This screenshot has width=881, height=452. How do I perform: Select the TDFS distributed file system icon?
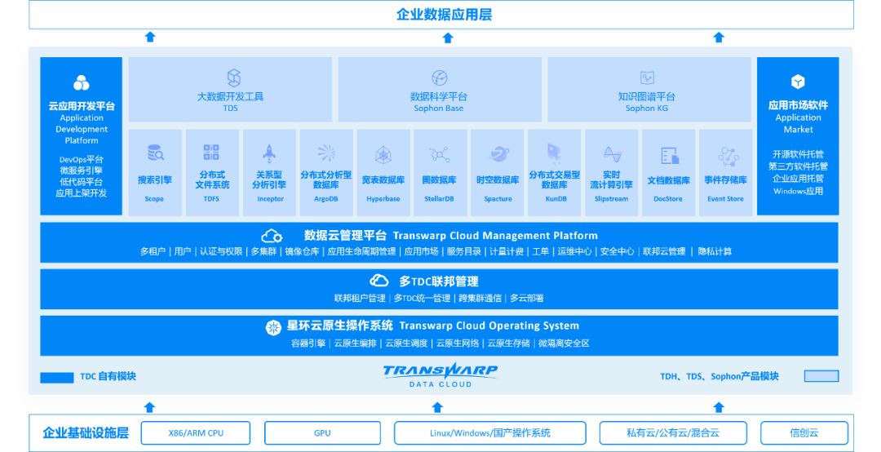click(x=211, y=153)
